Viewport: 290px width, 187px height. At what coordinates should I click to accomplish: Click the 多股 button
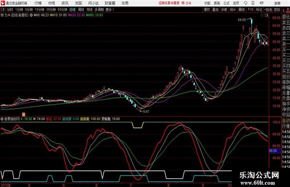224,10
